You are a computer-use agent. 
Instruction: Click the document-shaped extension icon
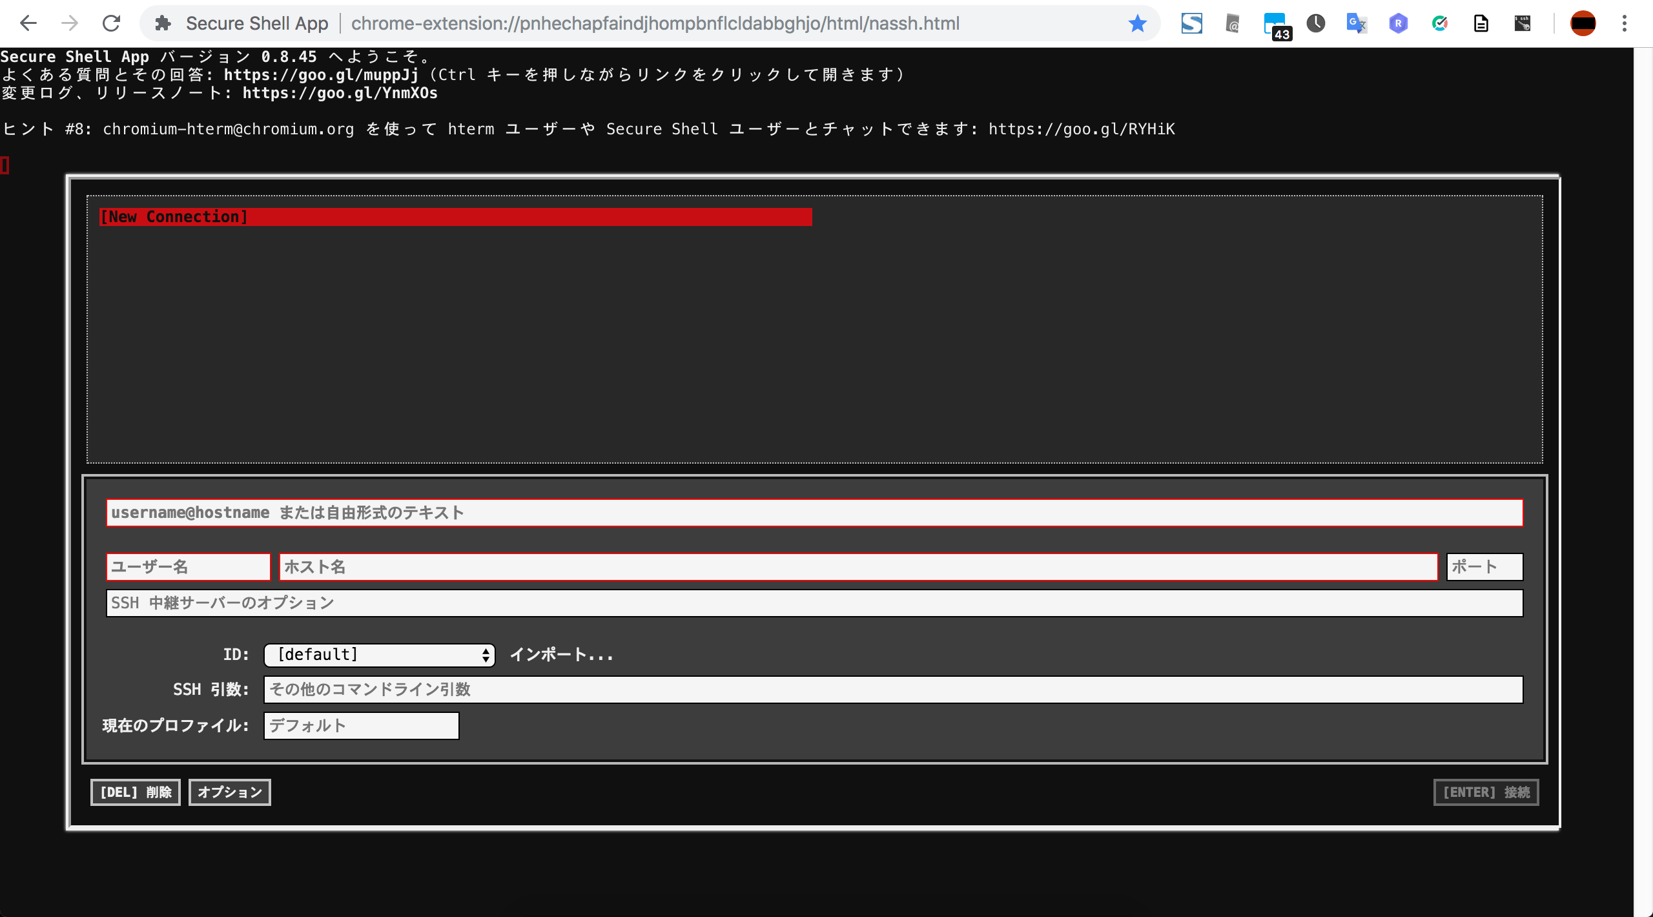(x=1481, y=23)
